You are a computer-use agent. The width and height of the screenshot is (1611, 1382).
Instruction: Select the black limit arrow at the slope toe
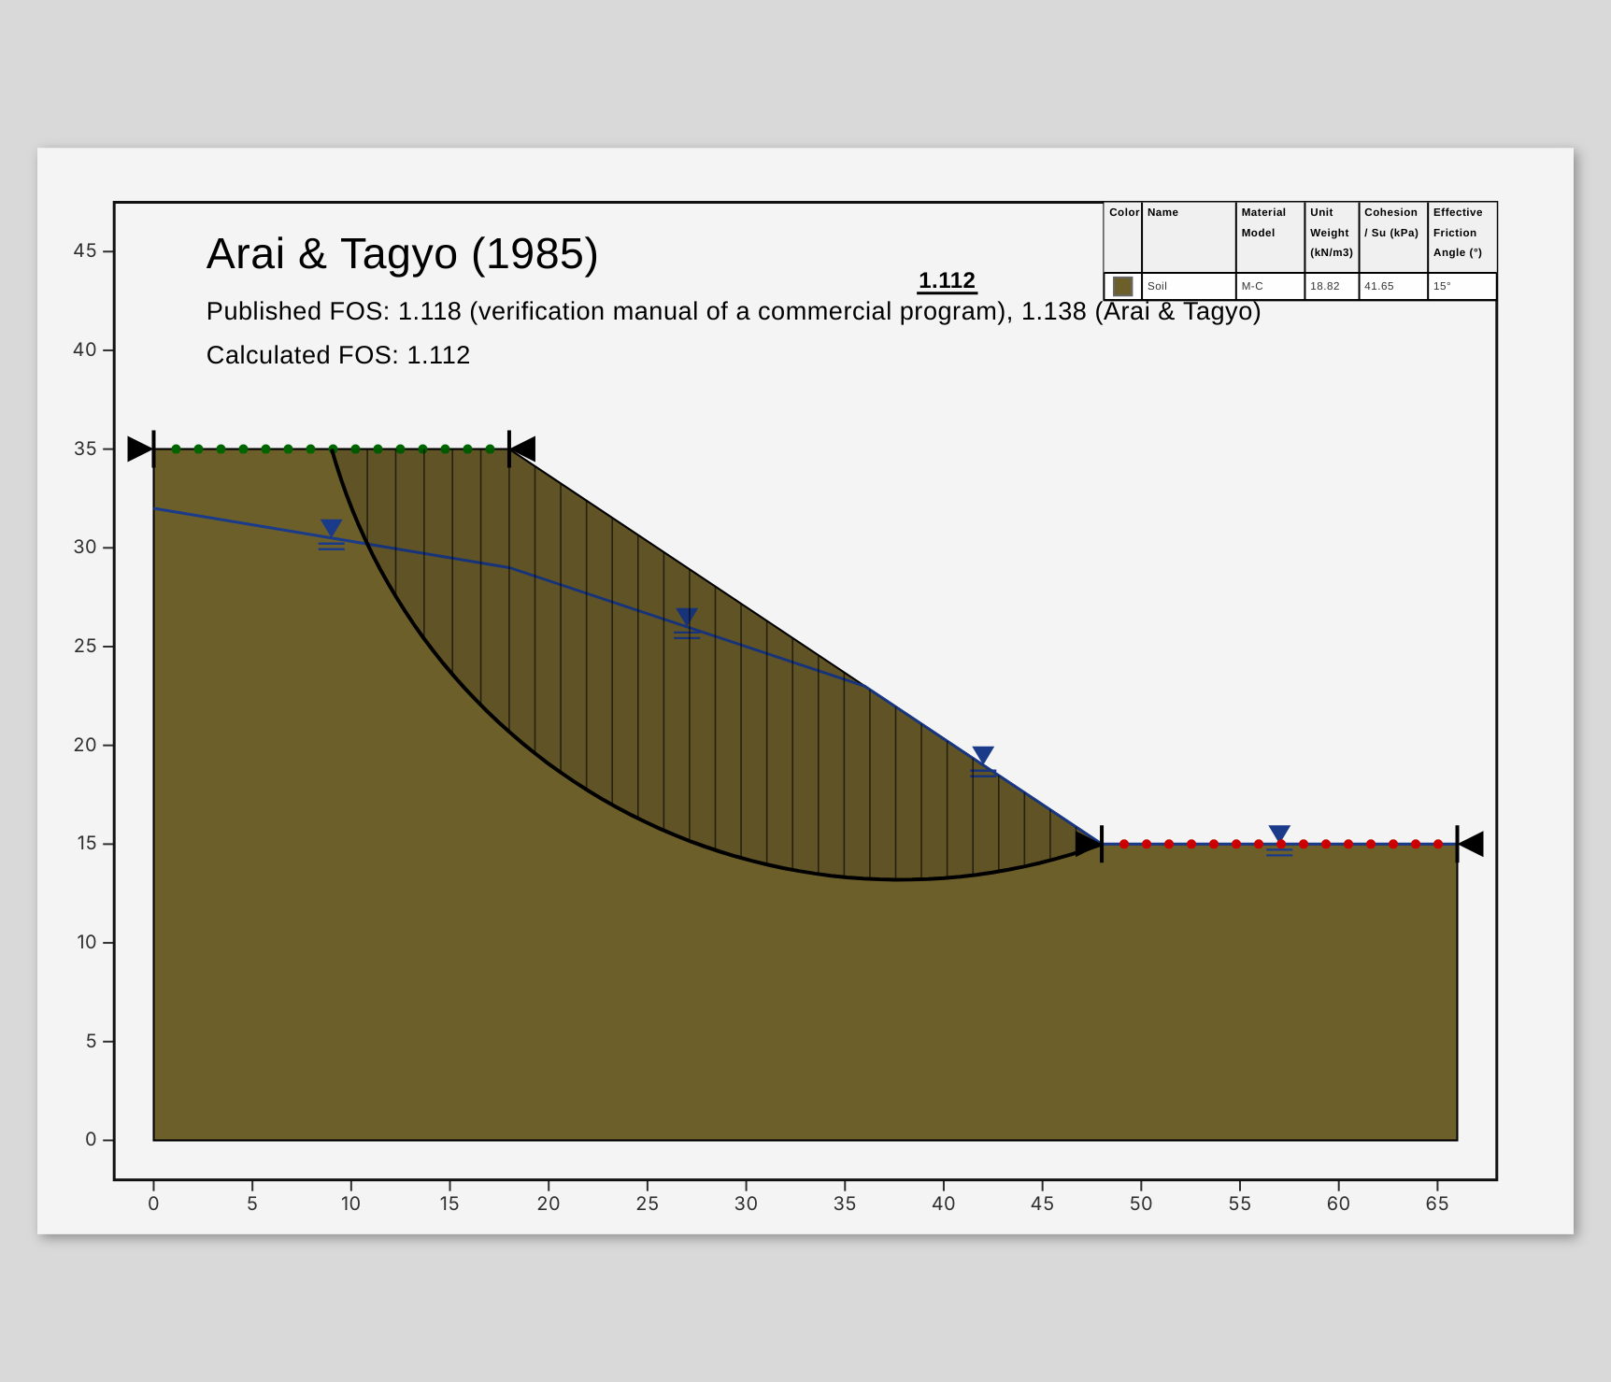click(x=1089, y=844)
